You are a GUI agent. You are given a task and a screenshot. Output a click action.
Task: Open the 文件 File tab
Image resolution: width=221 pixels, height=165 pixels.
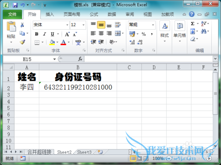click(12, 14)
